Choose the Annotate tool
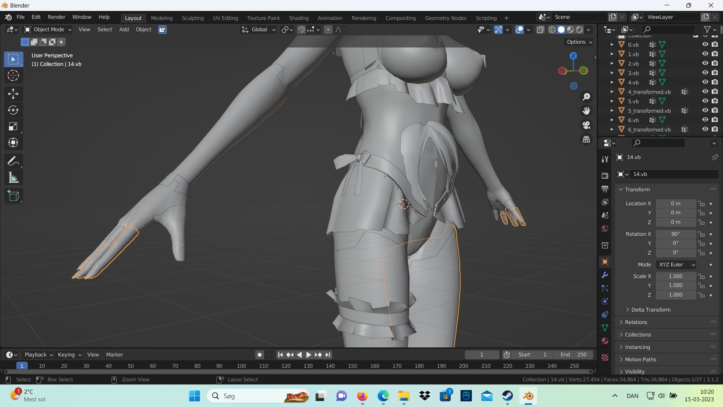 13,161
